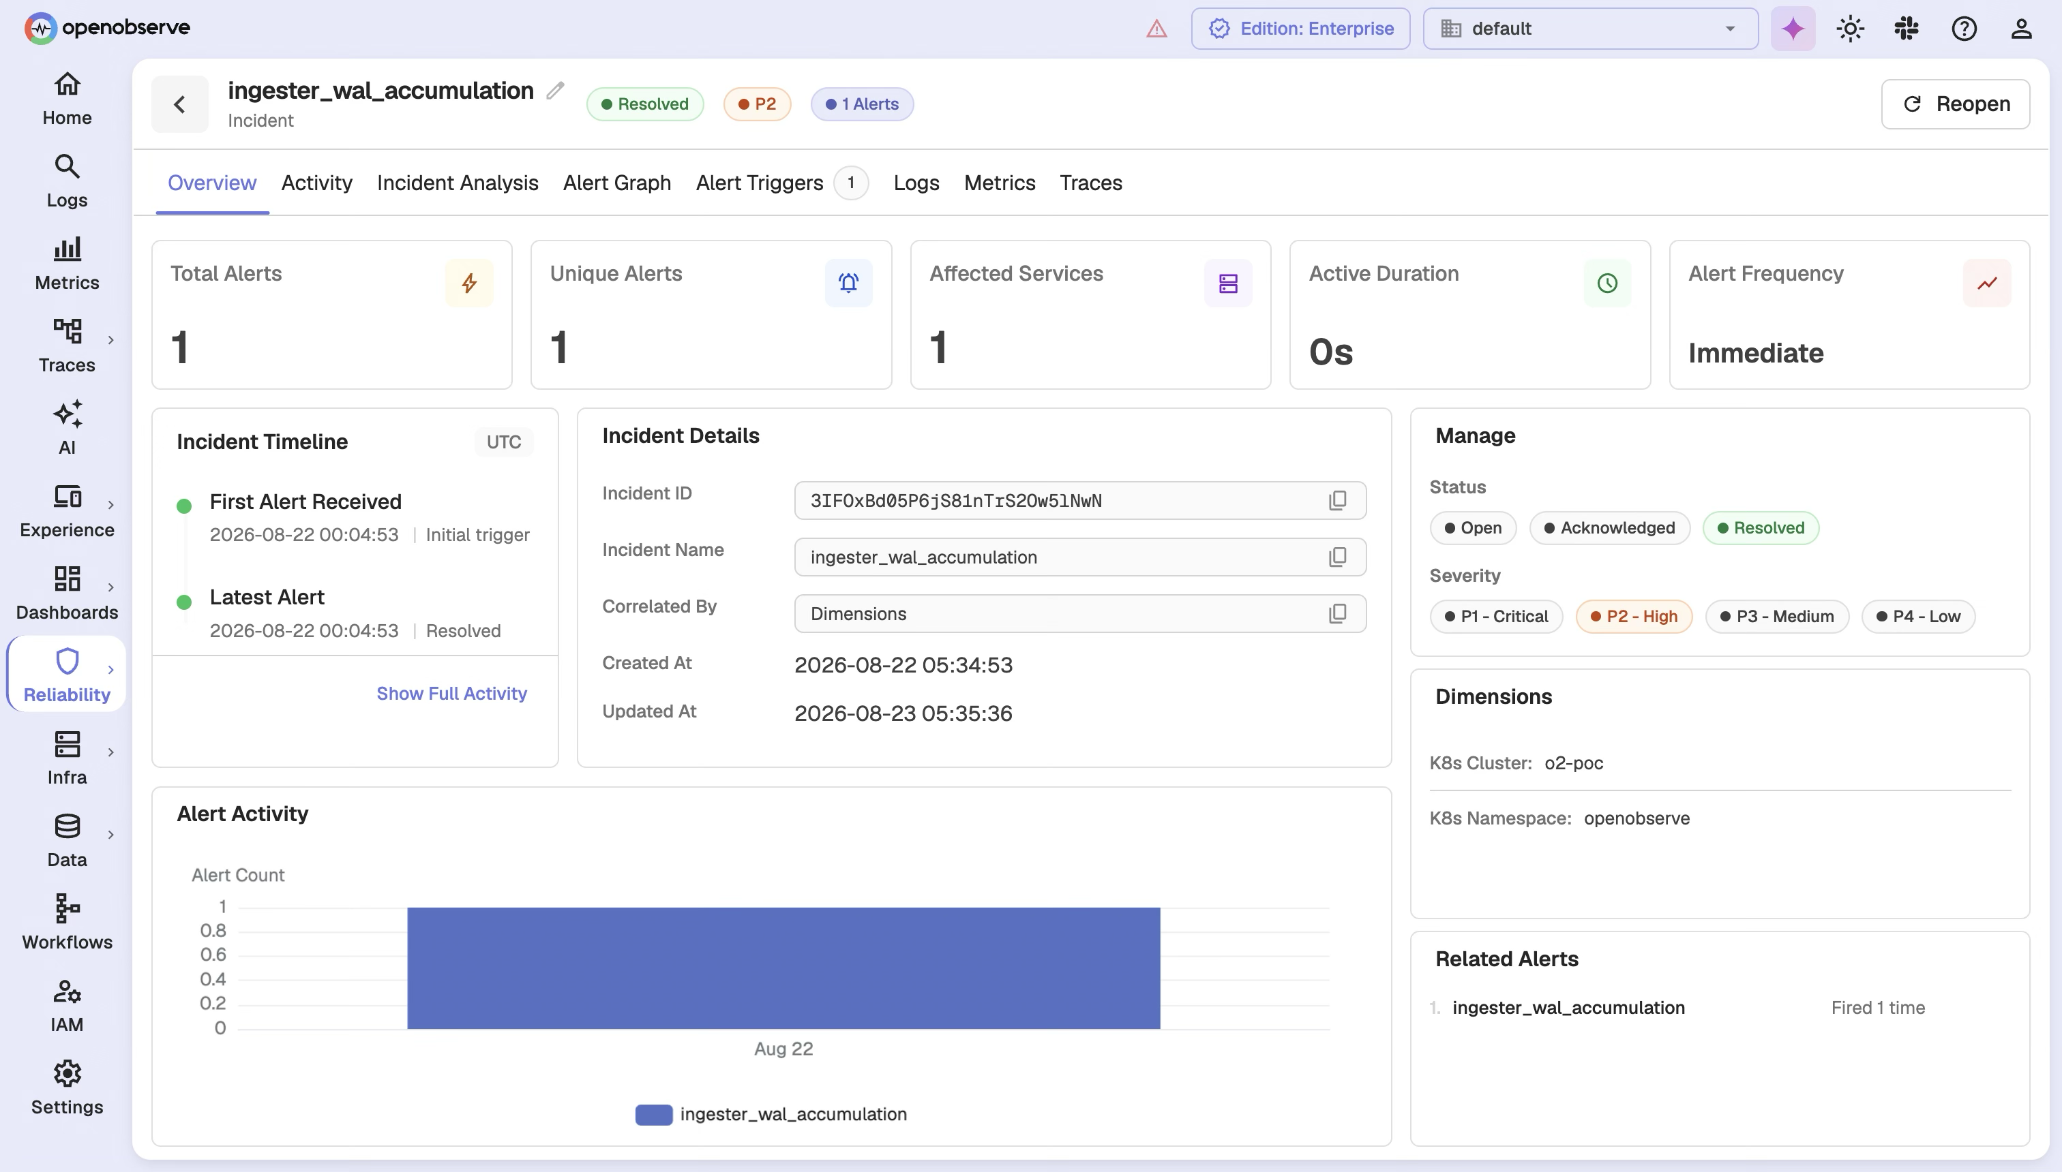This screenshot has width=2062, height=1172.
Task: Expand the Infra sidebar submenu chevron
Action: [110, 752]
